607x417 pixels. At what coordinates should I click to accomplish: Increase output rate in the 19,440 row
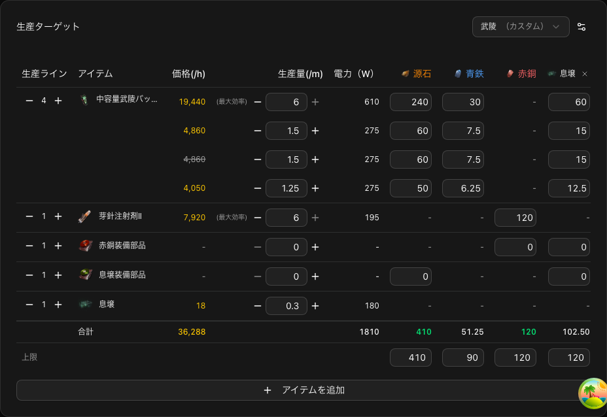point(315,102)
